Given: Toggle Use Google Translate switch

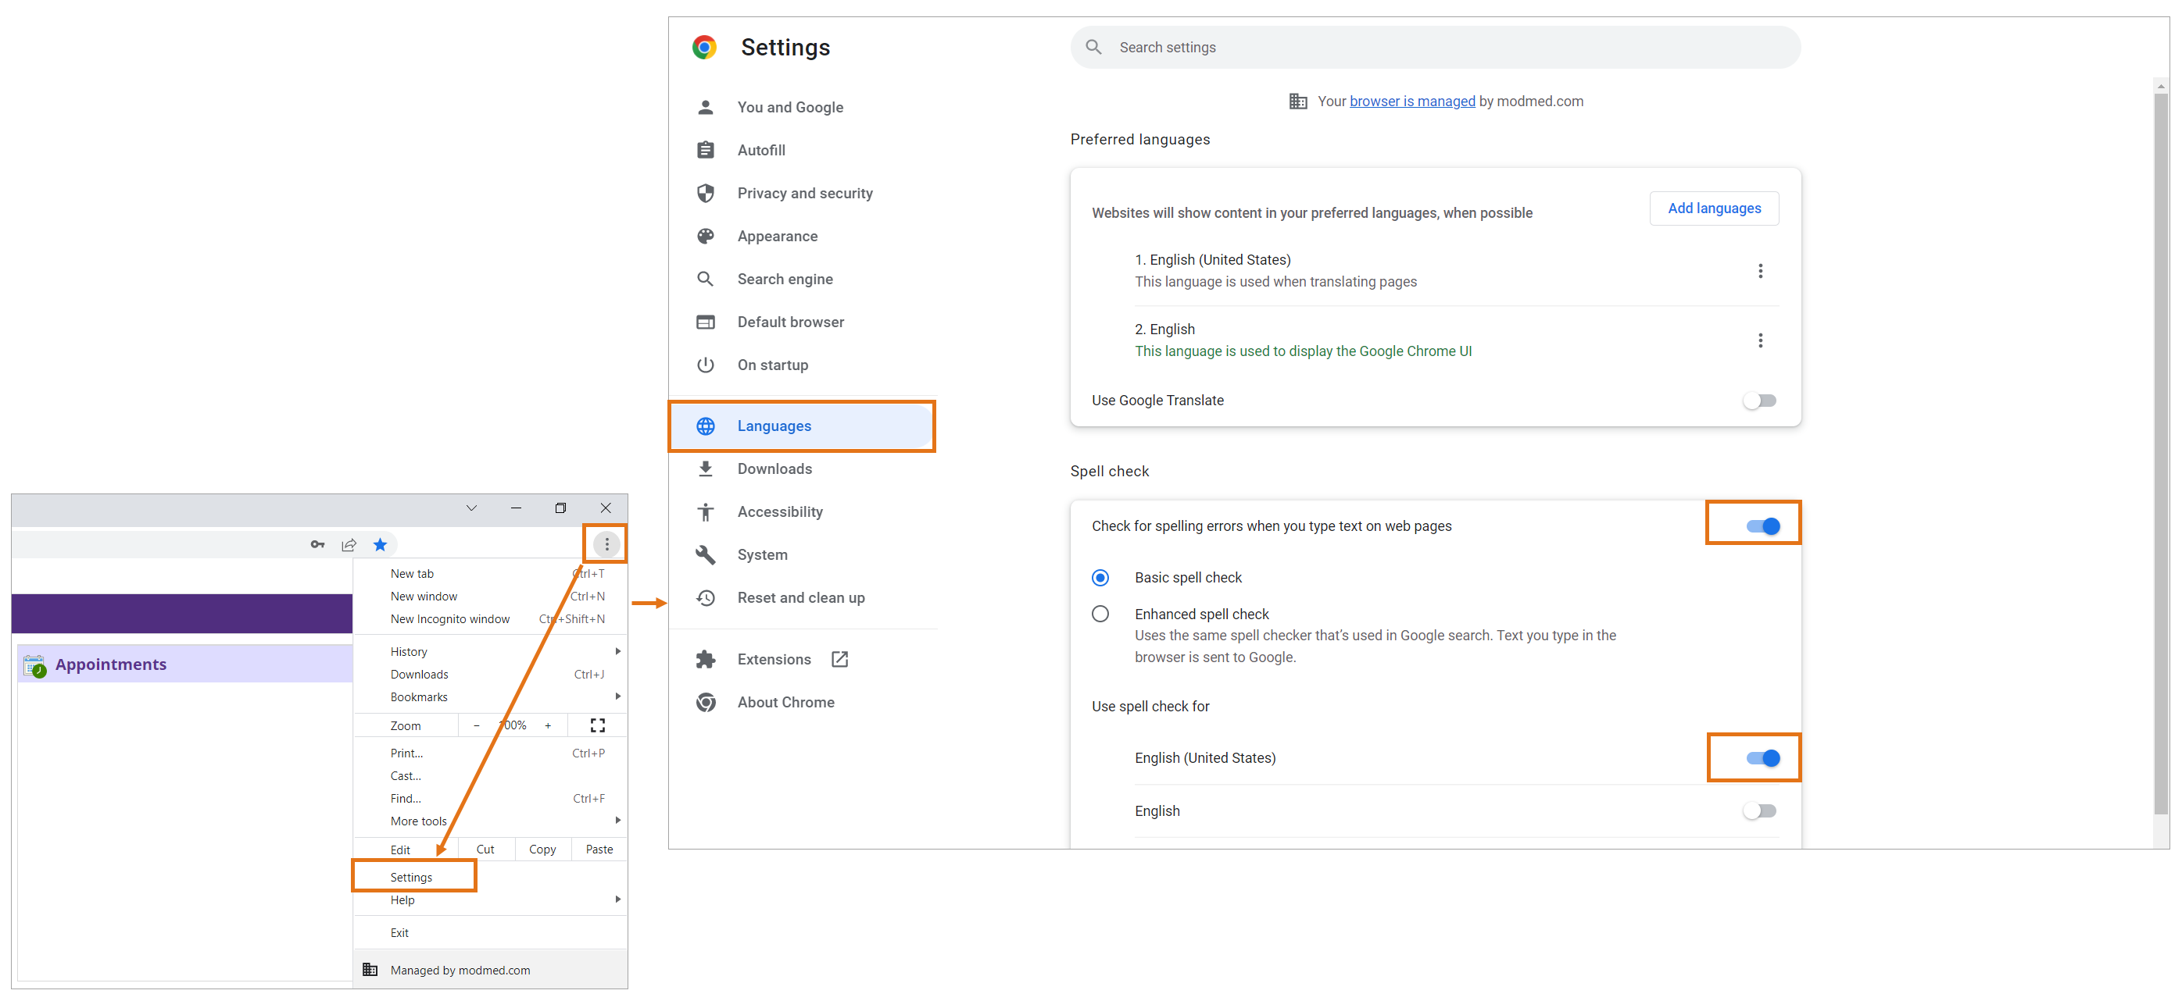Looking at the screenshot, I should (x=1760, y=401).
